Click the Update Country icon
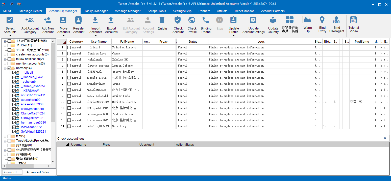391x181 pixels. 273,20
